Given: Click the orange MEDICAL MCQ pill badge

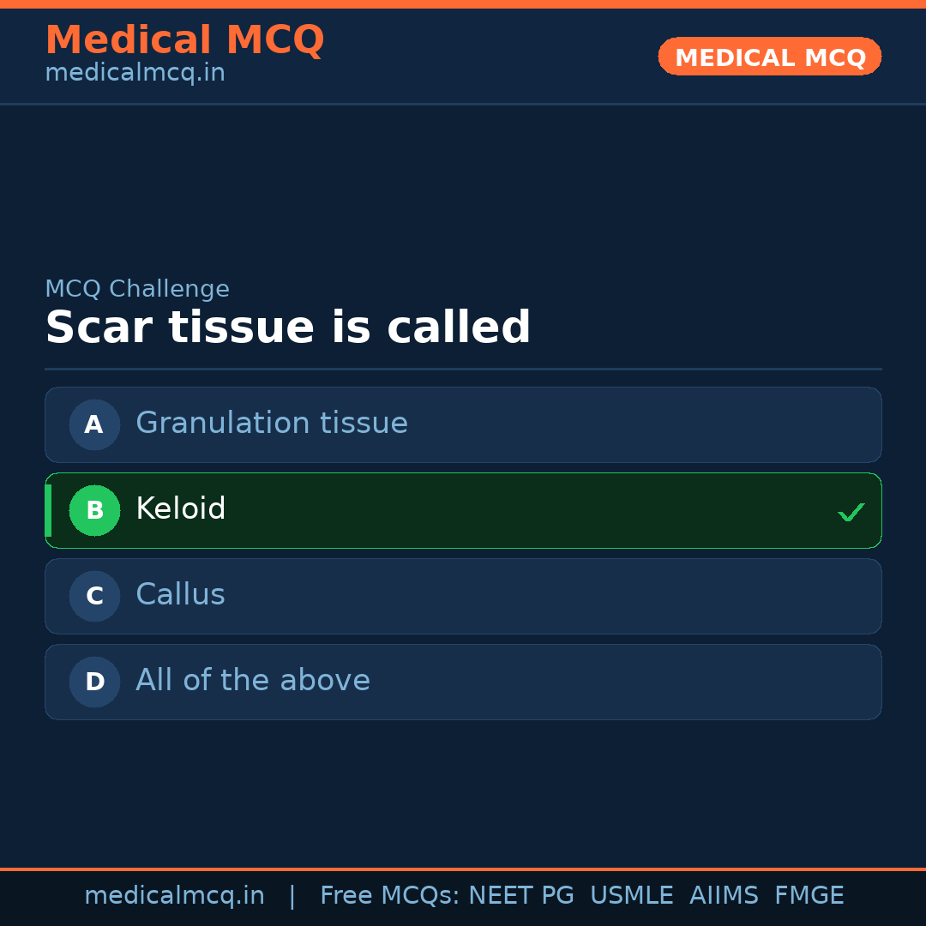Looking at the screenshot, I should (x=769, y=57).
